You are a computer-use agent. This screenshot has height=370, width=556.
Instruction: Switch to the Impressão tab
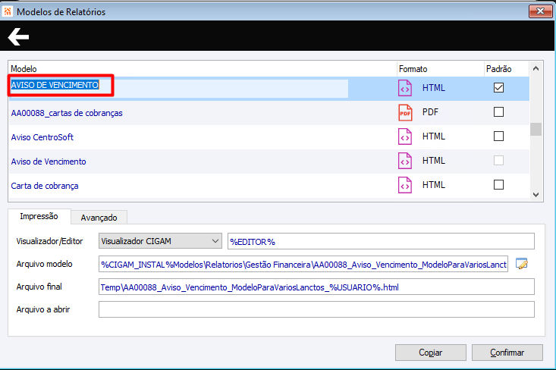click(39, 216)
